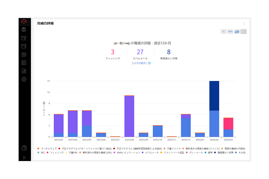
Task: Click the quarantine envelope icon in sidebar
Action: tap(24, 55)
